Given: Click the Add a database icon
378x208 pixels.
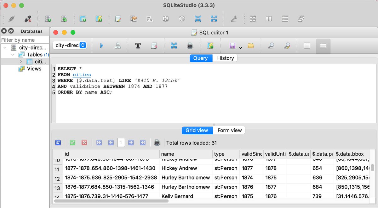Looking at the screenshot, I should click(48, 19).
